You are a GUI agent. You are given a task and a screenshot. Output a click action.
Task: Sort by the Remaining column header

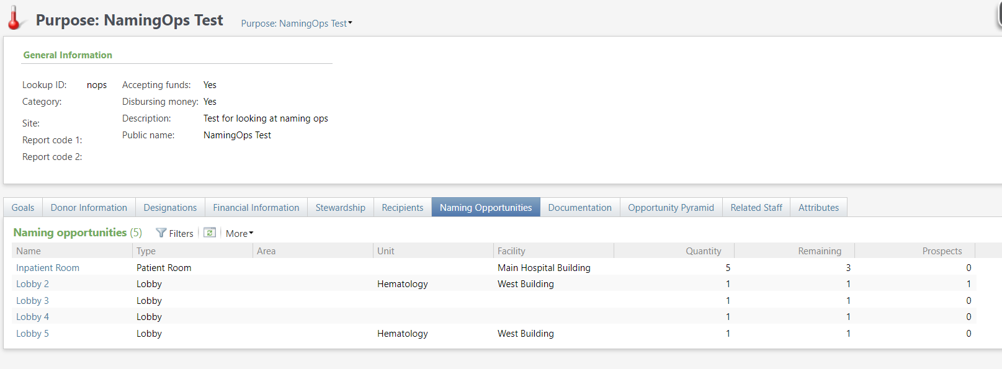point(819,251)
